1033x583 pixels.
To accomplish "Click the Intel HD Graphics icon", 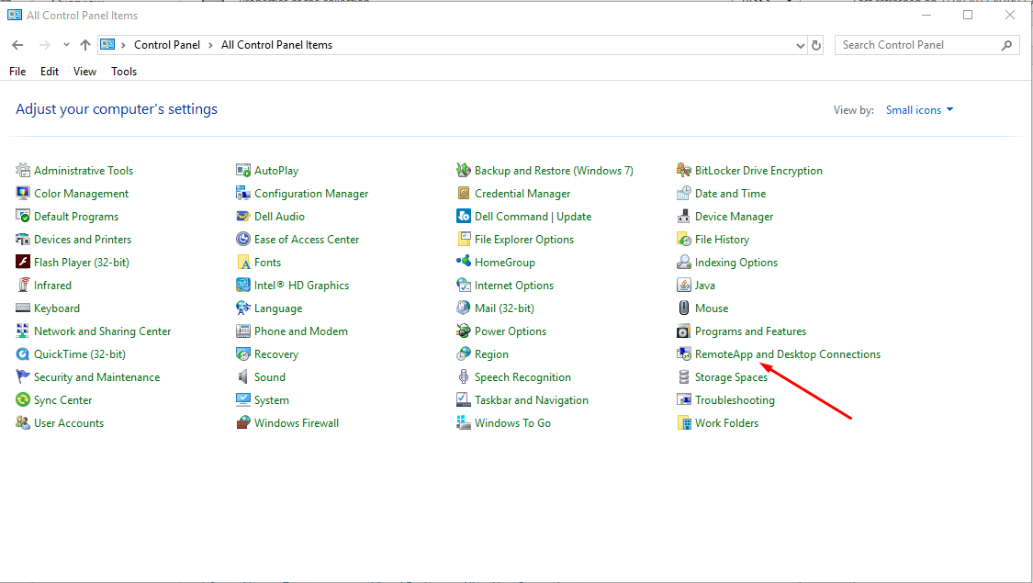I will [243, 286].
